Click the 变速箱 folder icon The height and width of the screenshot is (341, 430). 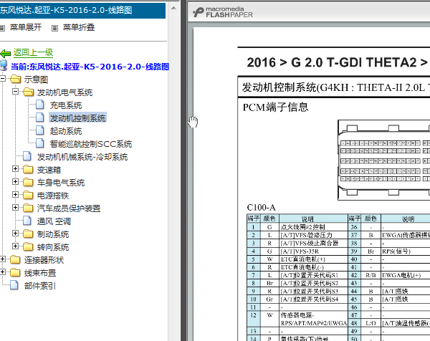[28, 169]
